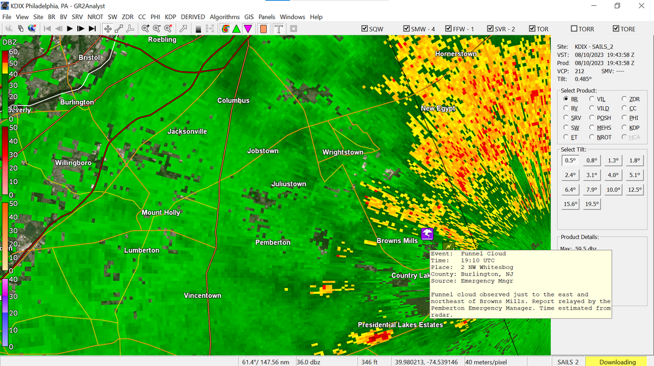The image size is (654, 366).
Task: Select the 19.5° tilt button
Action: coord(591,204)
